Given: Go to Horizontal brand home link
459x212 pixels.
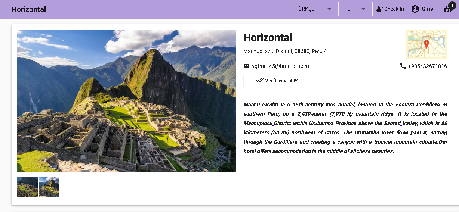Looking at the screenshot, I should tap(29, 9).
